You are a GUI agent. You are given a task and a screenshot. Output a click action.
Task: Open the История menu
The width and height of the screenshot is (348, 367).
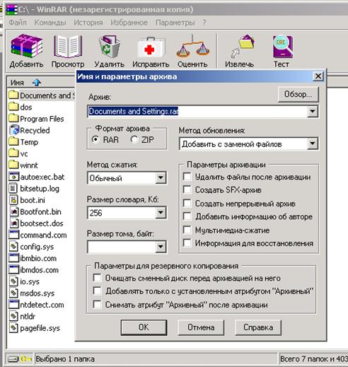coord(88,23)
